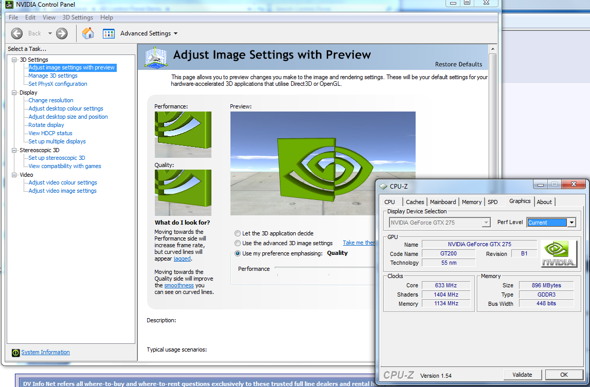Click the NVIDIA logo in CPU-Z
Image resolution: width=590 pixels, height=387 pixels.
point(559,254)
